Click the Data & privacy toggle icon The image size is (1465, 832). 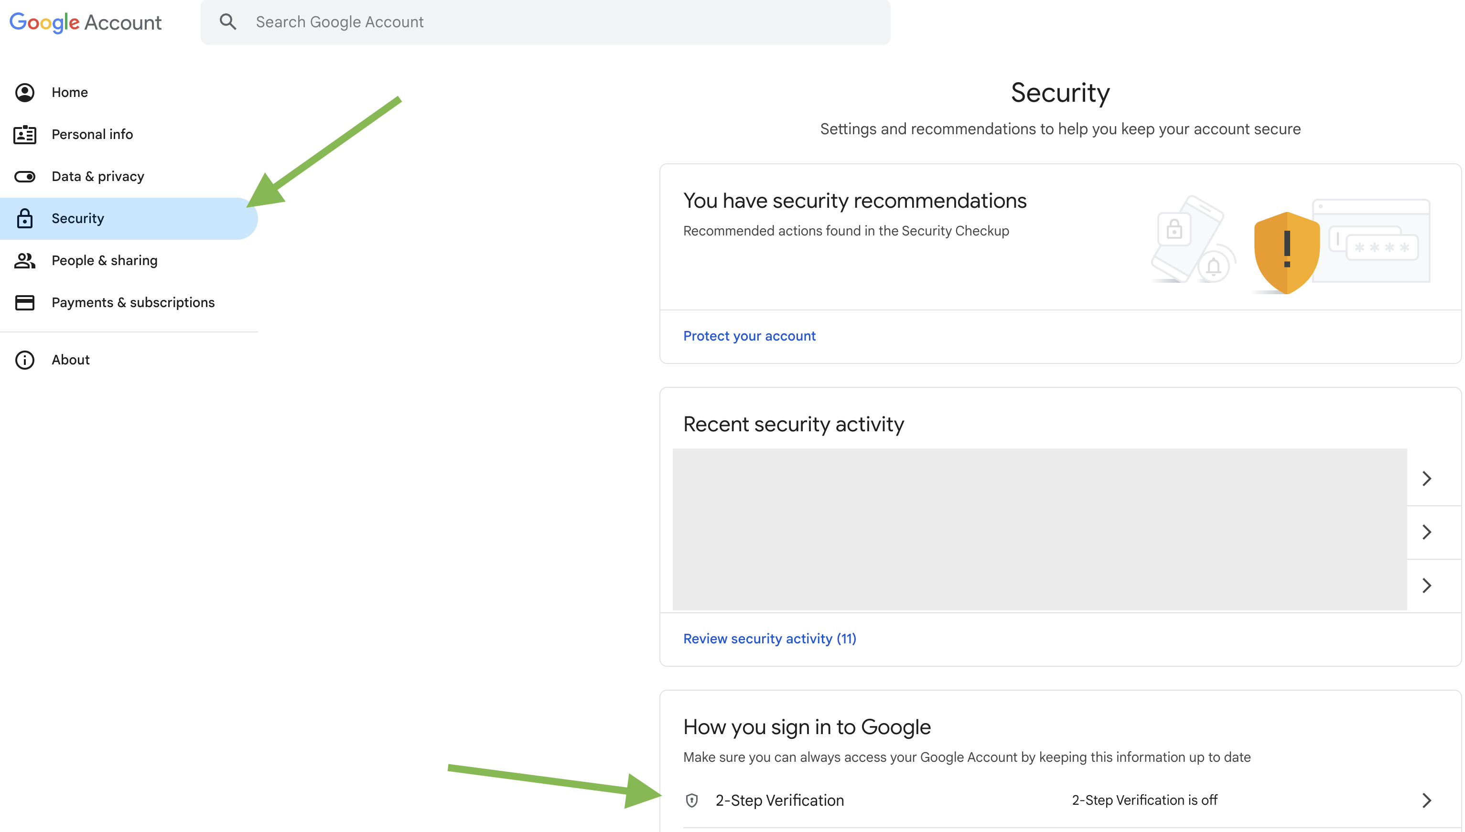24,177
